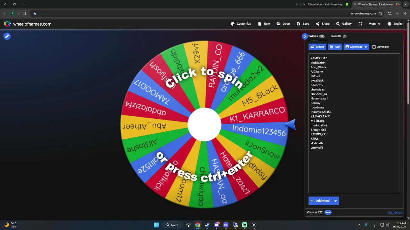Open a new browser tab

(297, 4)
